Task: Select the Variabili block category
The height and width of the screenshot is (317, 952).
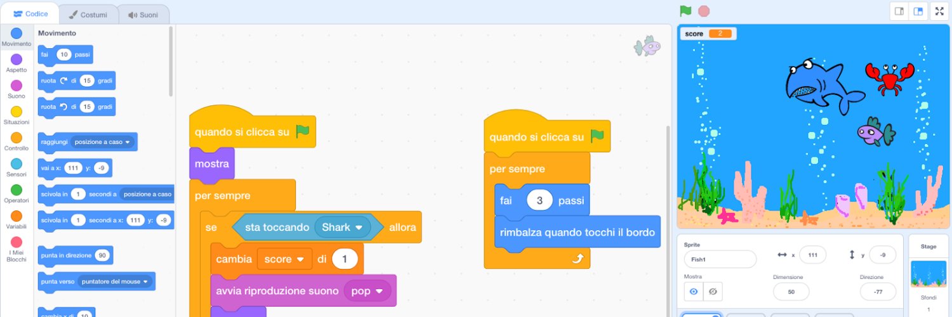Action: (x=17, y=219)
